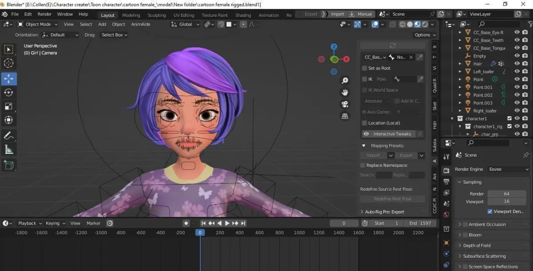Open the Render menu
The width and height of the screenshot is (533, 271).
44,14
